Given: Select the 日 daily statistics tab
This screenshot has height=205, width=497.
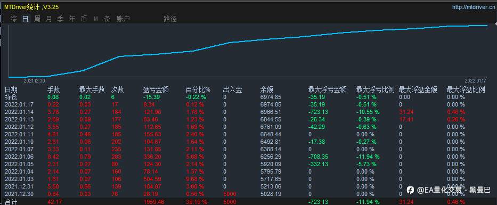Looking at the screenshot, I should point(25,19).
